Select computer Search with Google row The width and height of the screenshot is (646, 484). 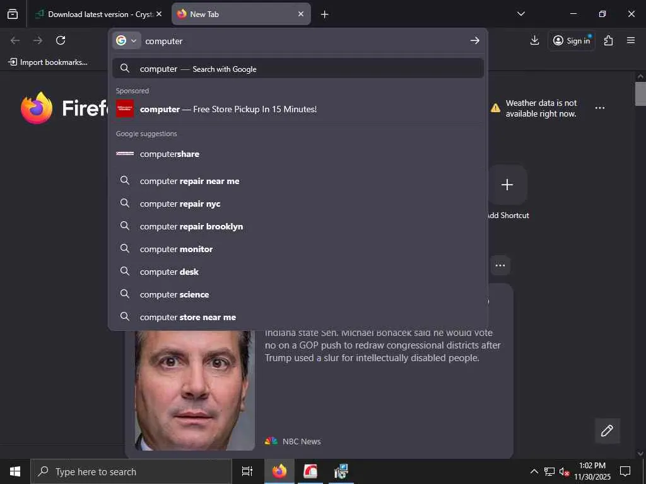[298, 69]
